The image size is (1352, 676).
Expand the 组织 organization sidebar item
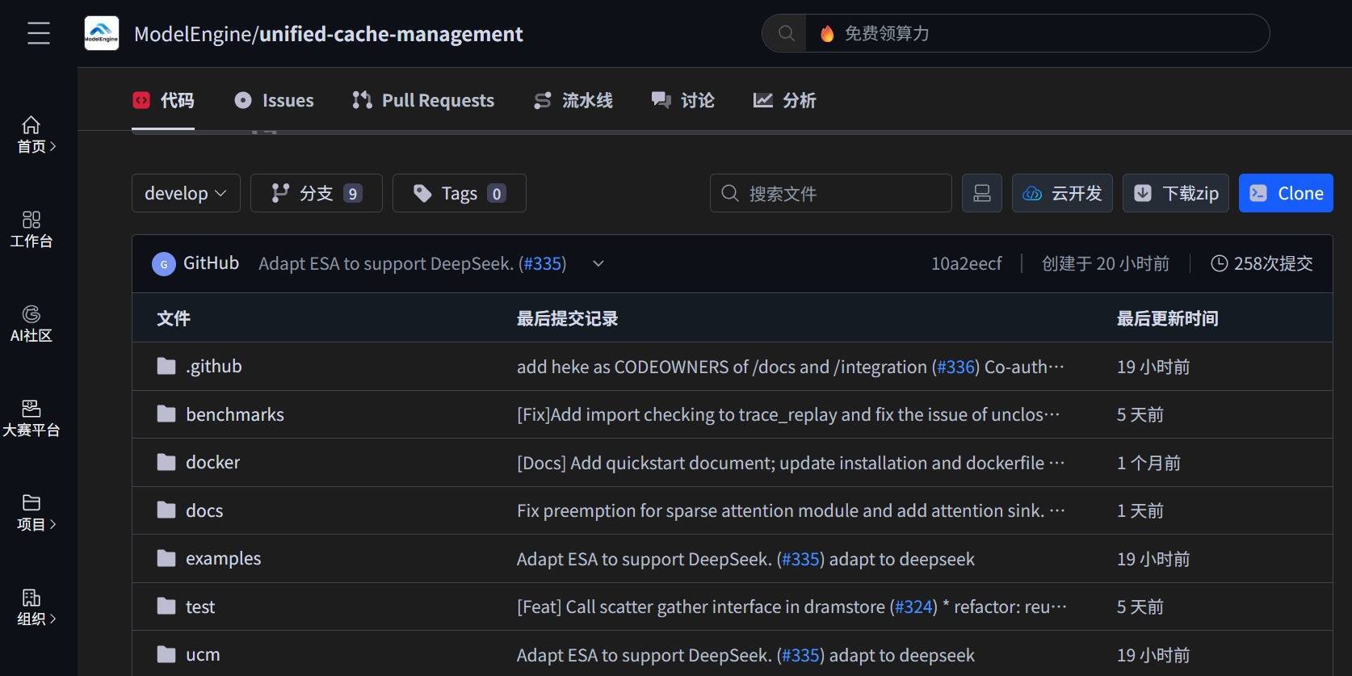[31, 607]
